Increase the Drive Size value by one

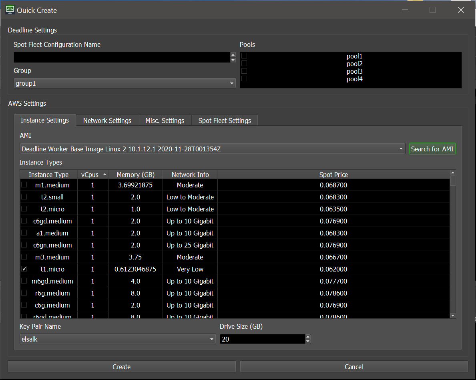click(x=308, y=337)
